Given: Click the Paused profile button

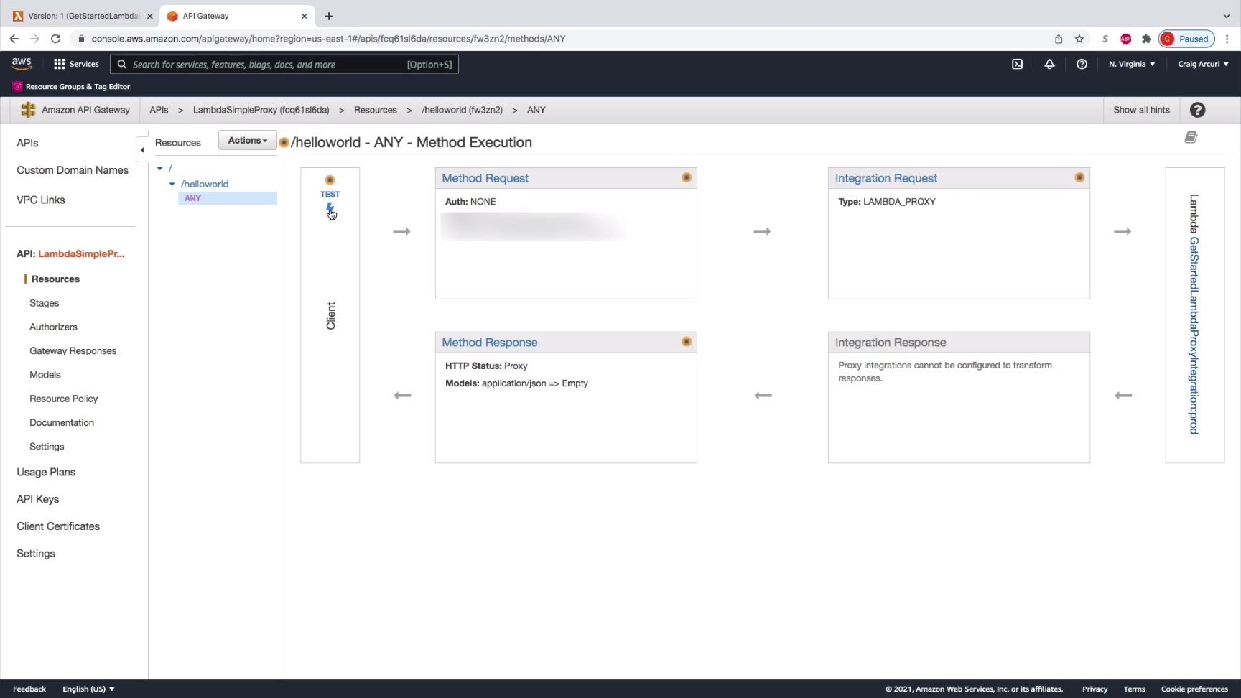Looking at the screenshot, I should click(1186, 39).
